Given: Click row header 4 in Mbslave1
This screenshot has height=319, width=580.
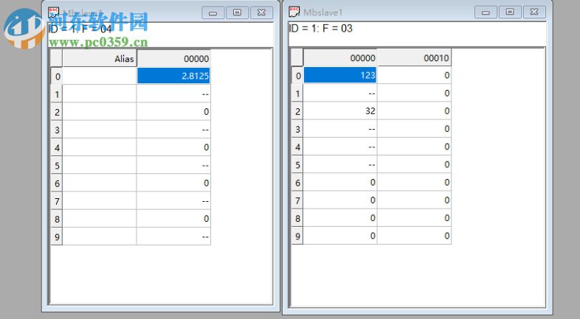Looking at the screenshot, I should 297,147.
